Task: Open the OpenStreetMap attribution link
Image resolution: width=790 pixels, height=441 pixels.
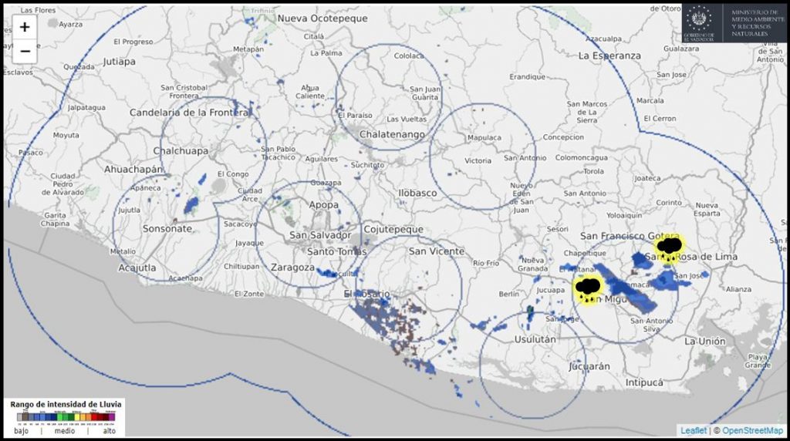Action: coord(752,430)
